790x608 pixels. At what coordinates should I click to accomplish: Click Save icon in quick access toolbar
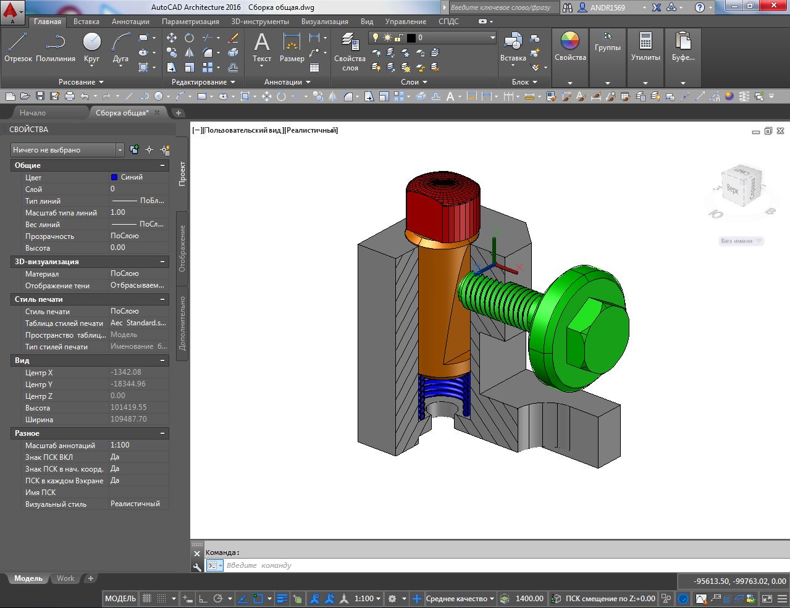(40, 96)
